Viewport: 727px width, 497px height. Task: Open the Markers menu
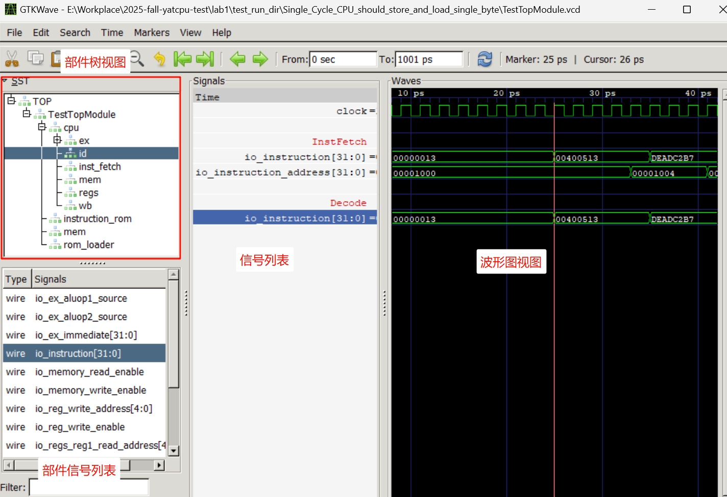point(152,33)
